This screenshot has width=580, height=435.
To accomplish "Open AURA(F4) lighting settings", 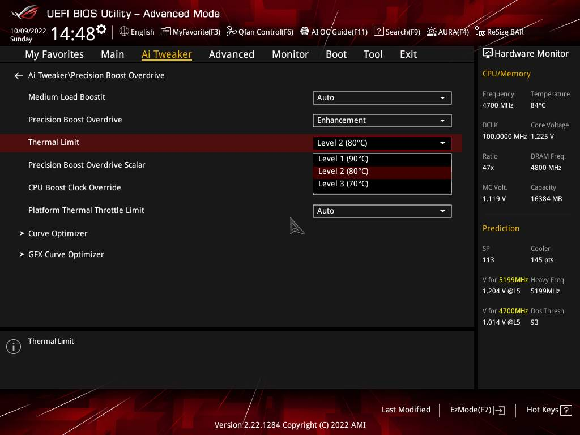I will point(447,32).
